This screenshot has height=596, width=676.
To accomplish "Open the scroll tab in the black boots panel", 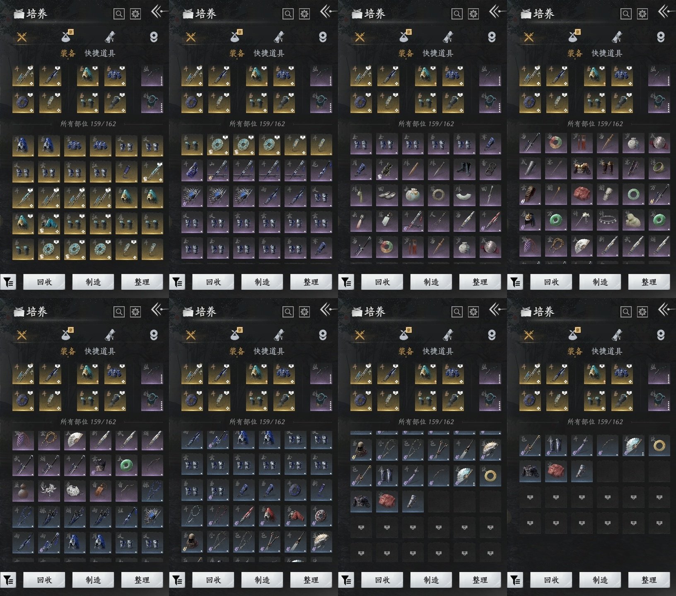I will pos(448,37).
